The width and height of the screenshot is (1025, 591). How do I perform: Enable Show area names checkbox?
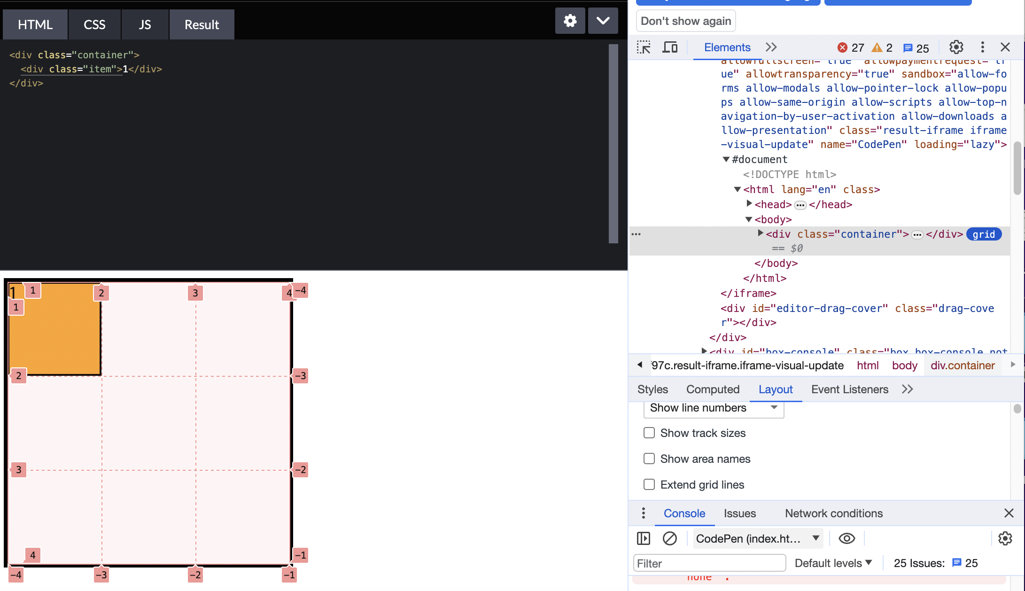pyautogui.click(x=649, y=459)
